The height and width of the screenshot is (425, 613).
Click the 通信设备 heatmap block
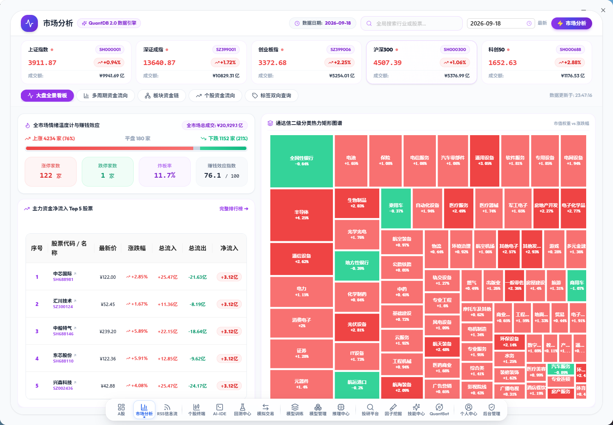pyautogui.click(x=301, y=259)
